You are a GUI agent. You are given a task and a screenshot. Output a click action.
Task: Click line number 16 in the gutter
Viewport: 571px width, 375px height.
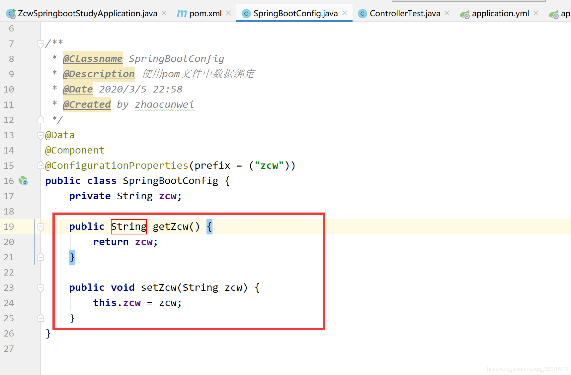point(9,181)
